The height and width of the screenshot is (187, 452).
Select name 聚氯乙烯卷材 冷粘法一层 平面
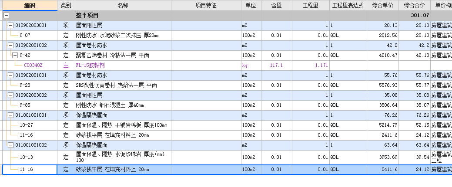point(123,55)
